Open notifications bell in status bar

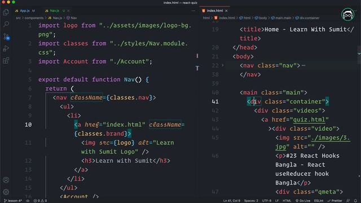click(x=355, y=201)
